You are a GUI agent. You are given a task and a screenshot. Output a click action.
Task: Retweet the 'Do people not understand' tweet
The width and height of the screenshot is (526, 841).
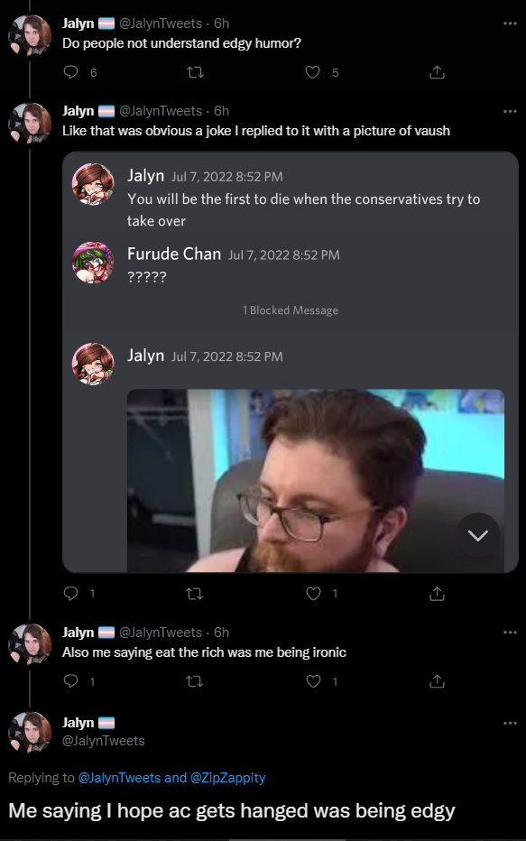(x=195, y=72)
